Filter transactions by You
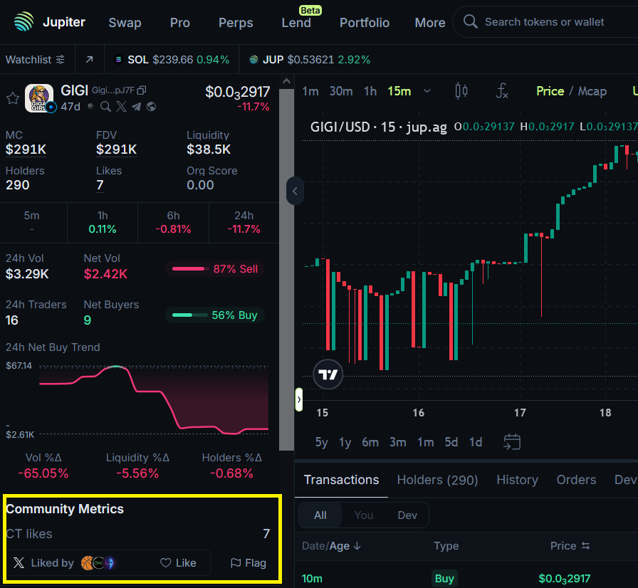Image resolution: width=638 pixels, height=588 pixels. click(364, 515)
